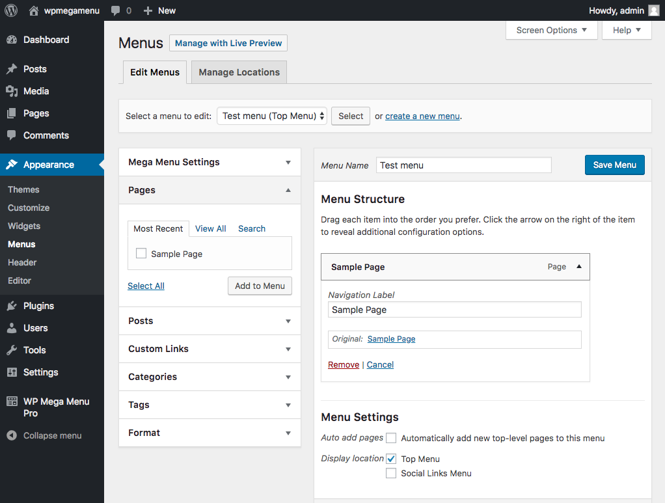Image resolution: width=665 pixels, height=503 pixels.
Task: Enable Auto add pages checkbox
Action: pos(391,438)
